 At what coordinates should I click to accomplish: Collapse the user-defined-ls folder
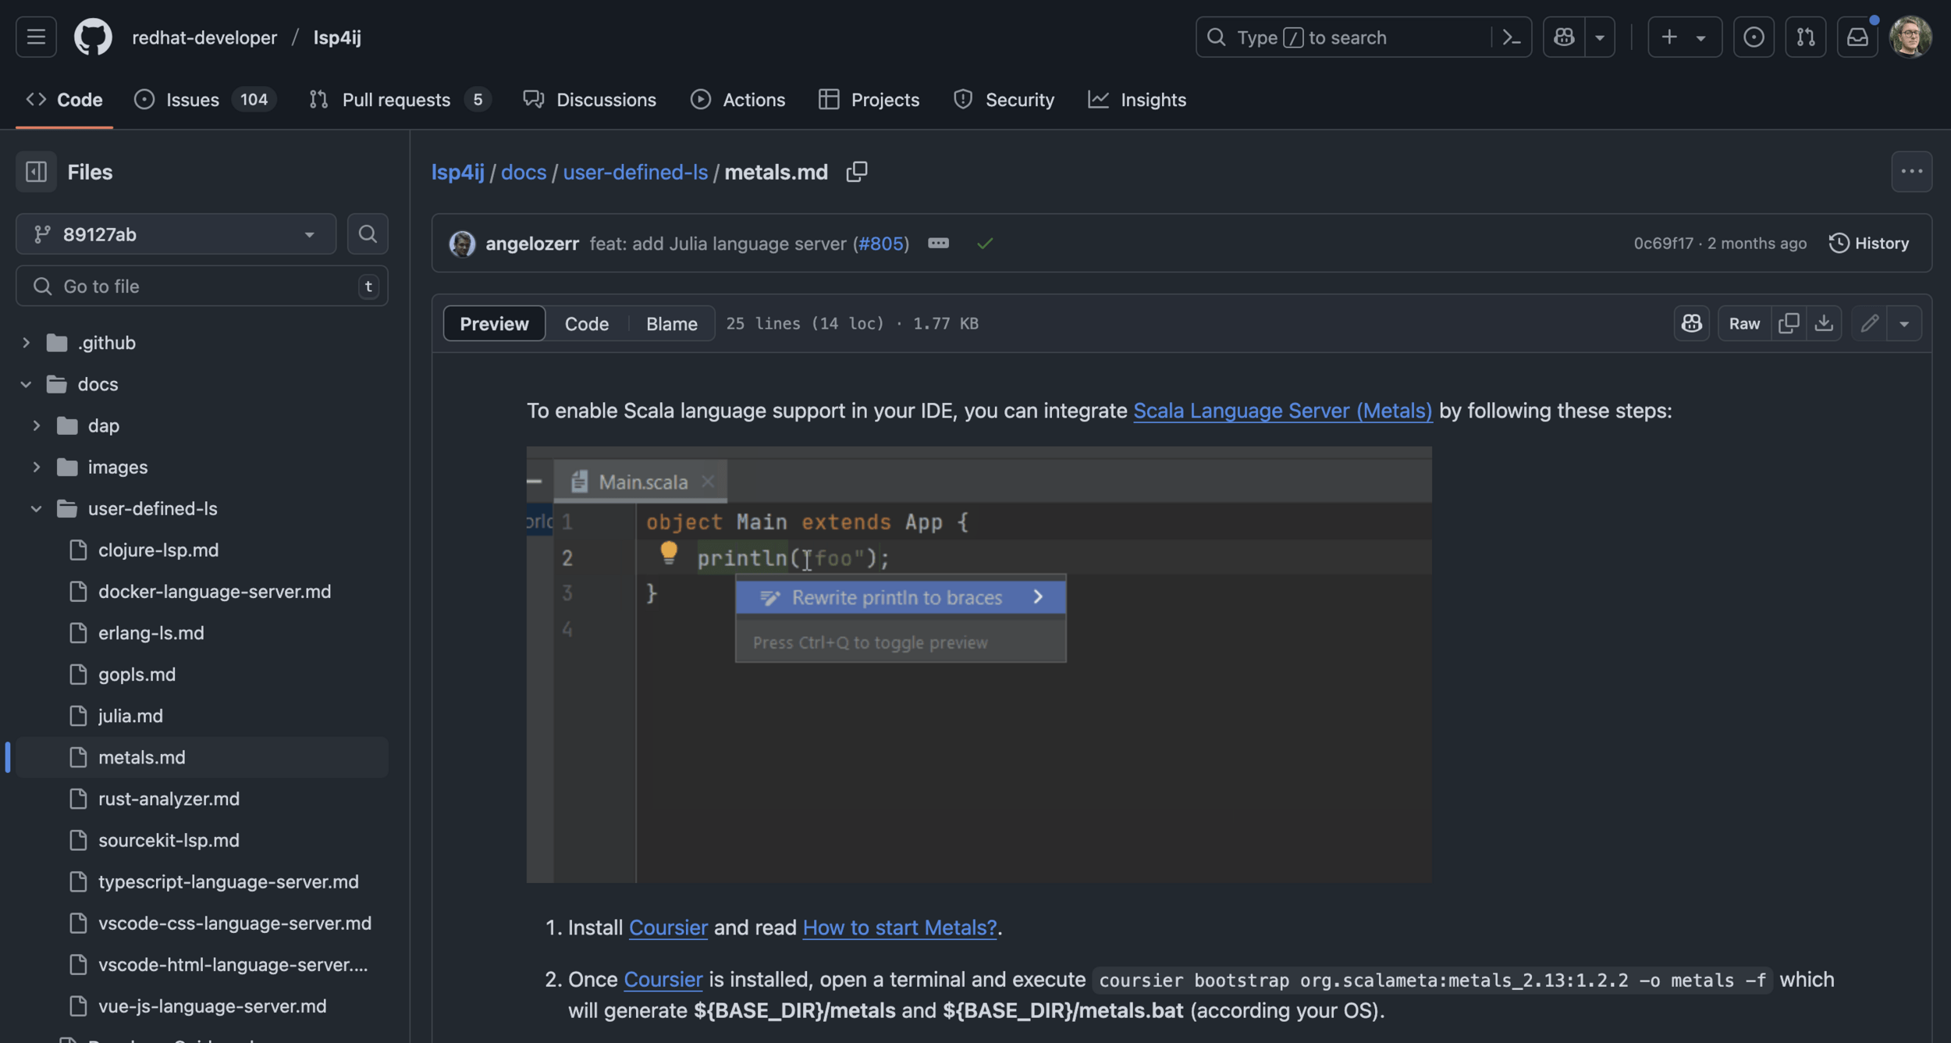pyautogui.click(x=36, y=509)
